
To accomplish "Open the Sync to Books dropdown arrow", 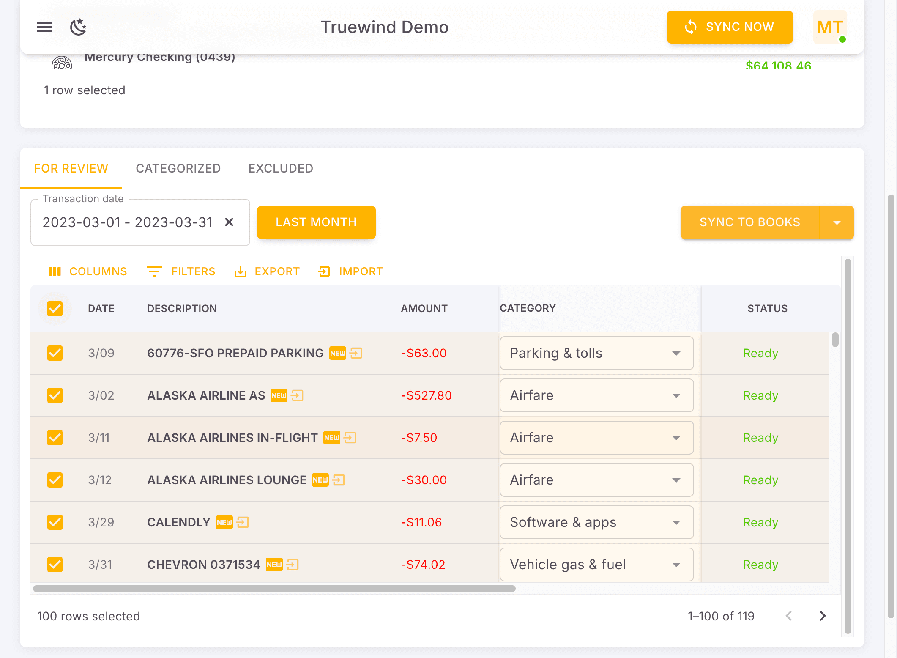I will point(837,222).
